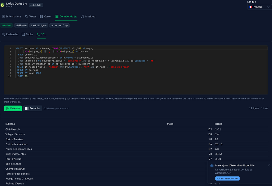272x186 pixels.
Task: Run the query with Exécuter button
Action: click(x=13, y=108)
